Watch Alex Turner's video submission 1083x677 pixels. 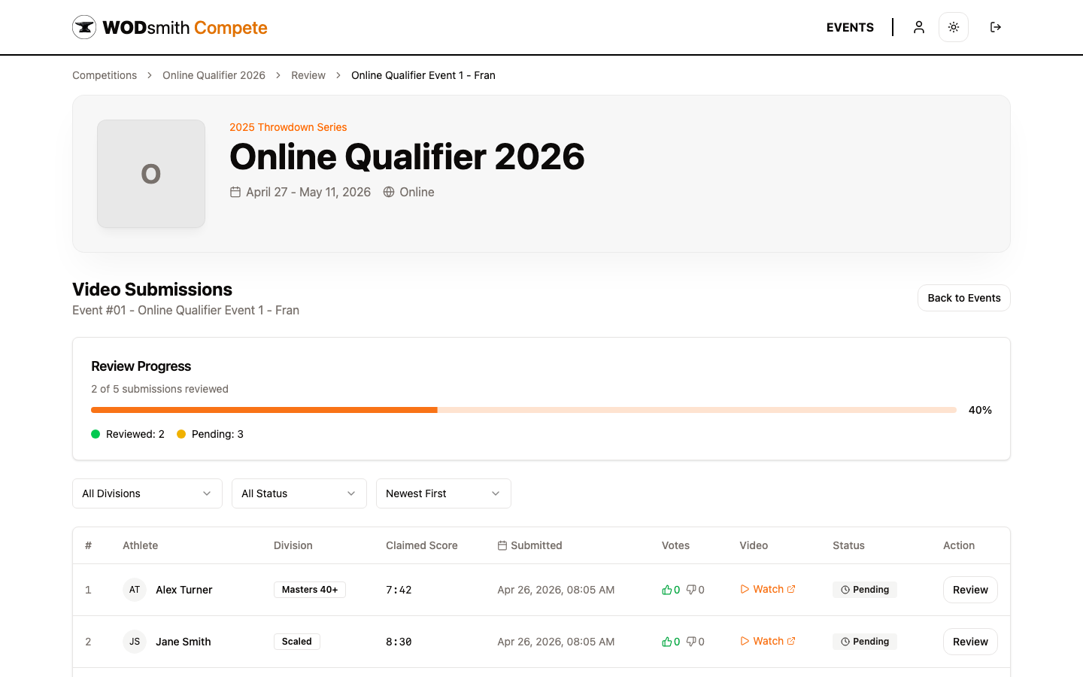click(x=768, y=589)
